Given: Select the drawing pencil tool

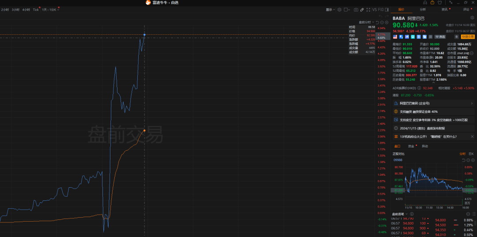Looking at the screenshot, I should click(x=362, y=10).
